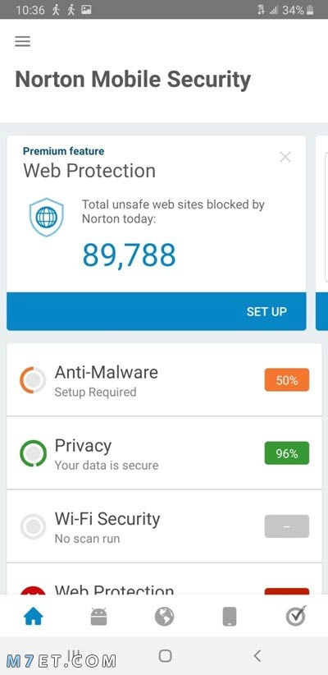328x675 pixels.
Task: Open the globe web protection tab
Action: (x=164, y=617)
